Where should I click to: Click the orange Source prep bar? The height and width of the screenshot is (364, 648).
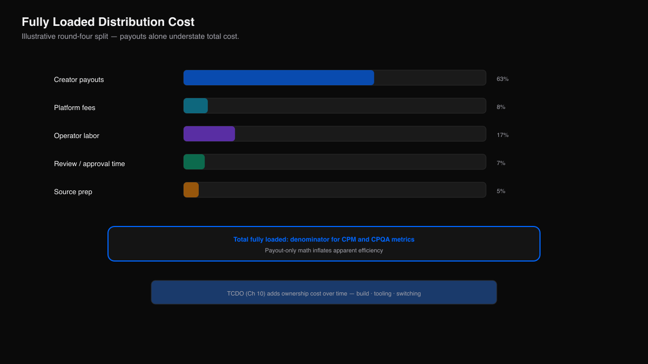pyautogui.click(x=191, y=190)
